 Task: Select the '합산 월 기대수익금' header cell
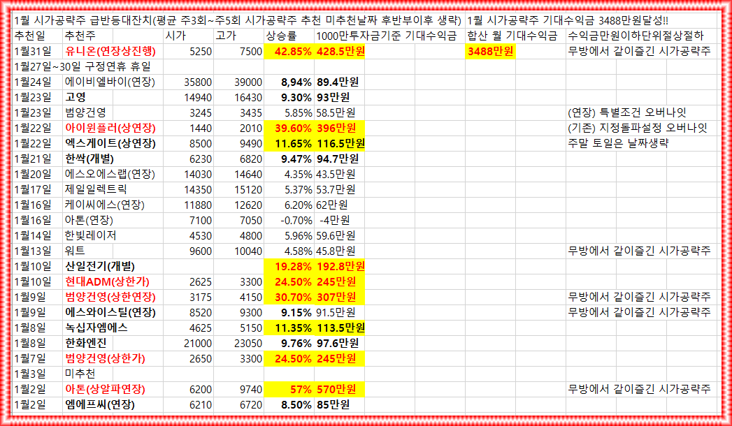point(513,36)
